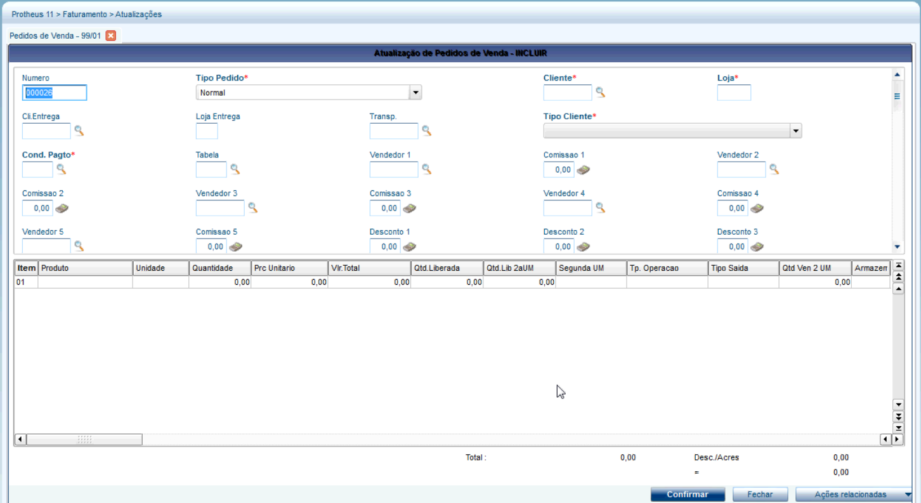This screenshot has width=921, height=503.
Task: Click the Cliente field search magnifier icon
Action: coord(600,93)
